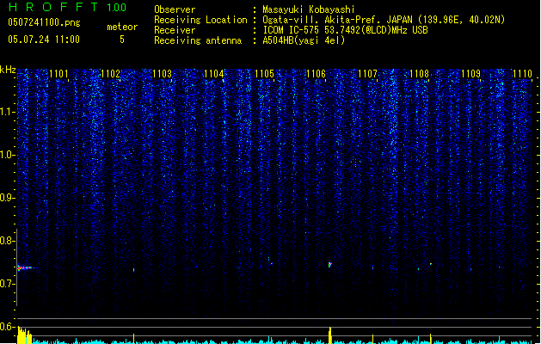Click time marker 1101

click(x=58, y=73)
